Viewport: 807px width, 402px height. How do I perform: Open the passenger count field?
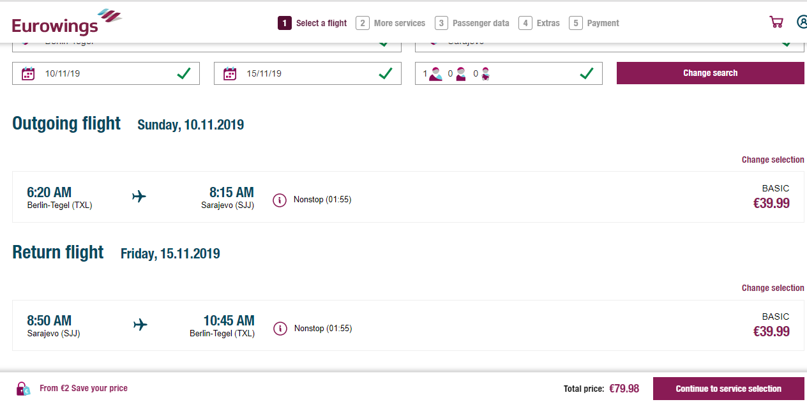coord(509,73)
